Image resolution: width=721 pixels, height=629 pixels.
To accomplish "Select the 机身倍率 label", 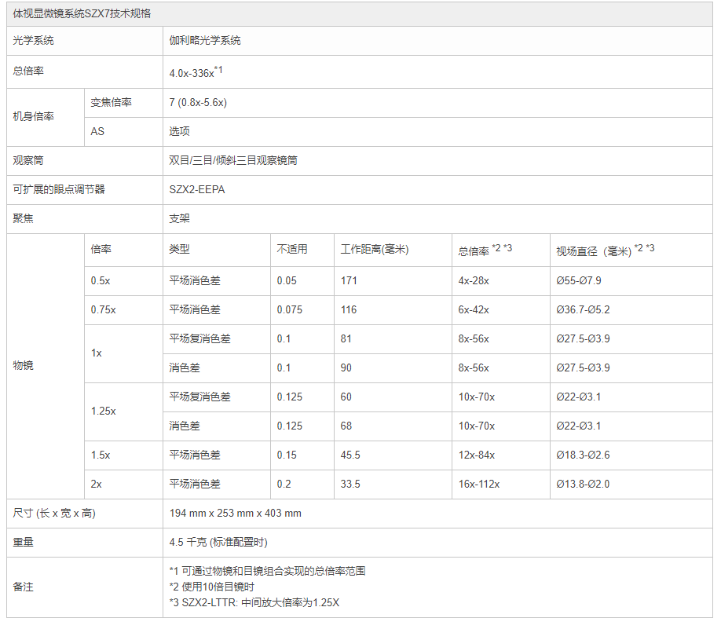I will [x=33, y=117].
